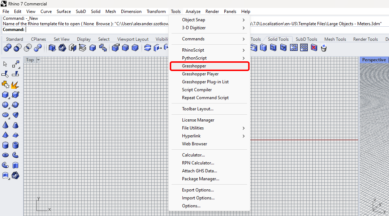Image resolution: width=389 pixels, height=216 pixels.
Task: Select the Pyramid tool
Action: pyautogui.click(x=5, y=135)
